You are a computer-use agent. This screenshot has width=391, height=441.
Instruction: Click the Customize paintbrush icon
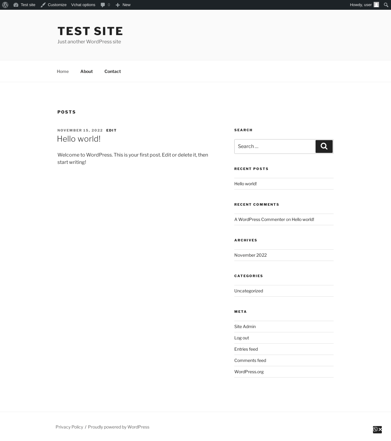[43, 5]
